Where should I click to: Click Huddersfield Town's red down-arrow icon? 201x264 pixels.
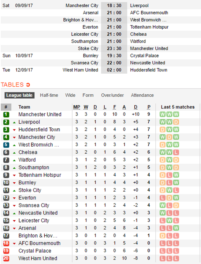[x=14, y=130]
